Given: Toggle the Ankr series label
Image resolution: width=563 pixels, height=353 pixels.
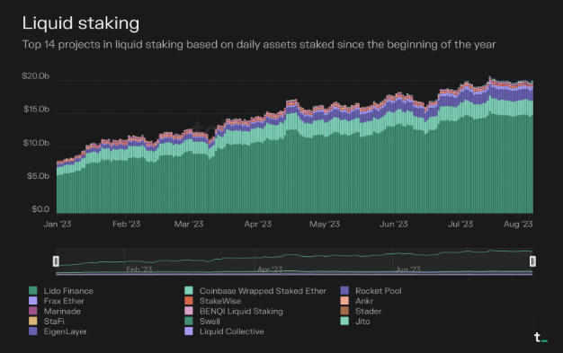Looking at the screenshot, I should 364,301.
